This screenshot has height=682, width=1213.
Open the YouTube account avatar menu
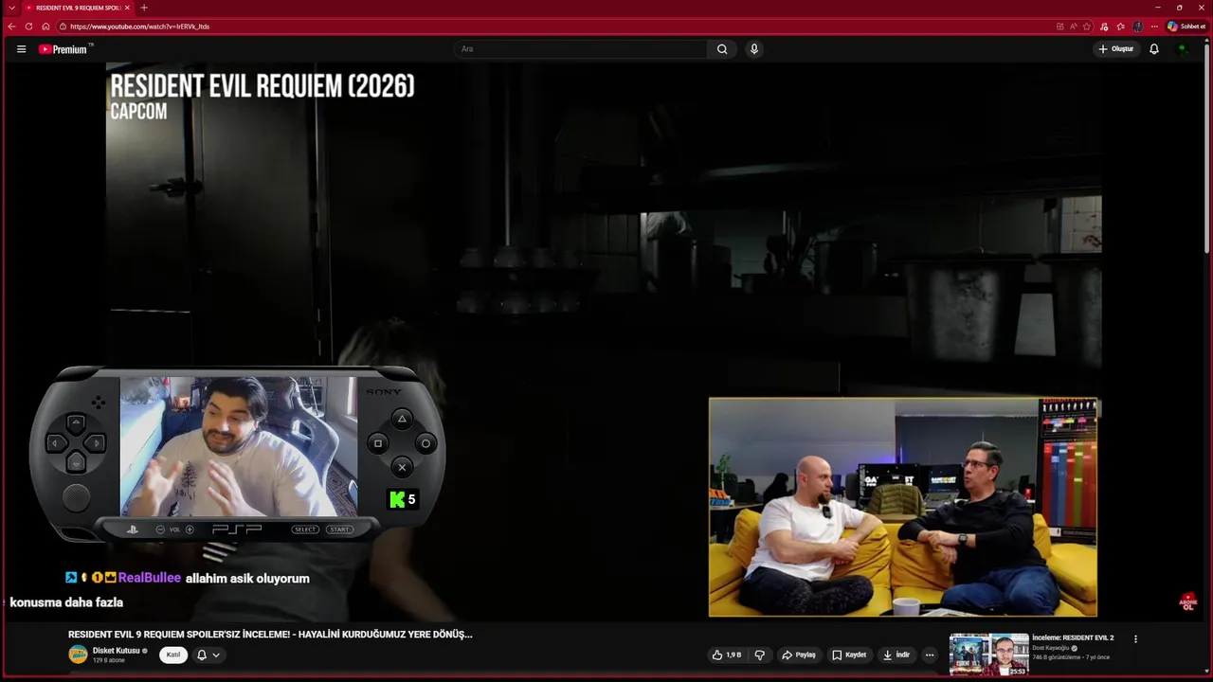tap(1183, 49)
